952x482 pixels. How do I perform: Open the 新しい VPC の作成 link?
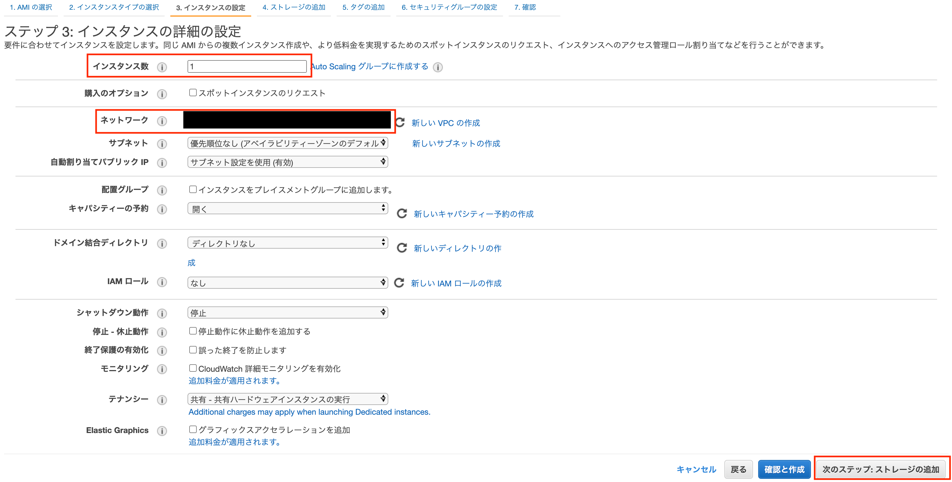coord(445,123)
